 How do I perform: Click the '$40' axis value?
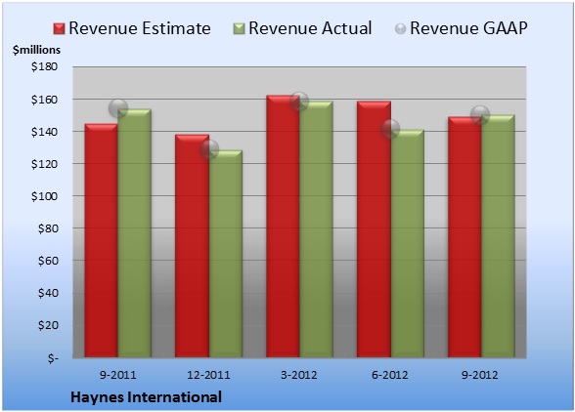click(48, 293)
